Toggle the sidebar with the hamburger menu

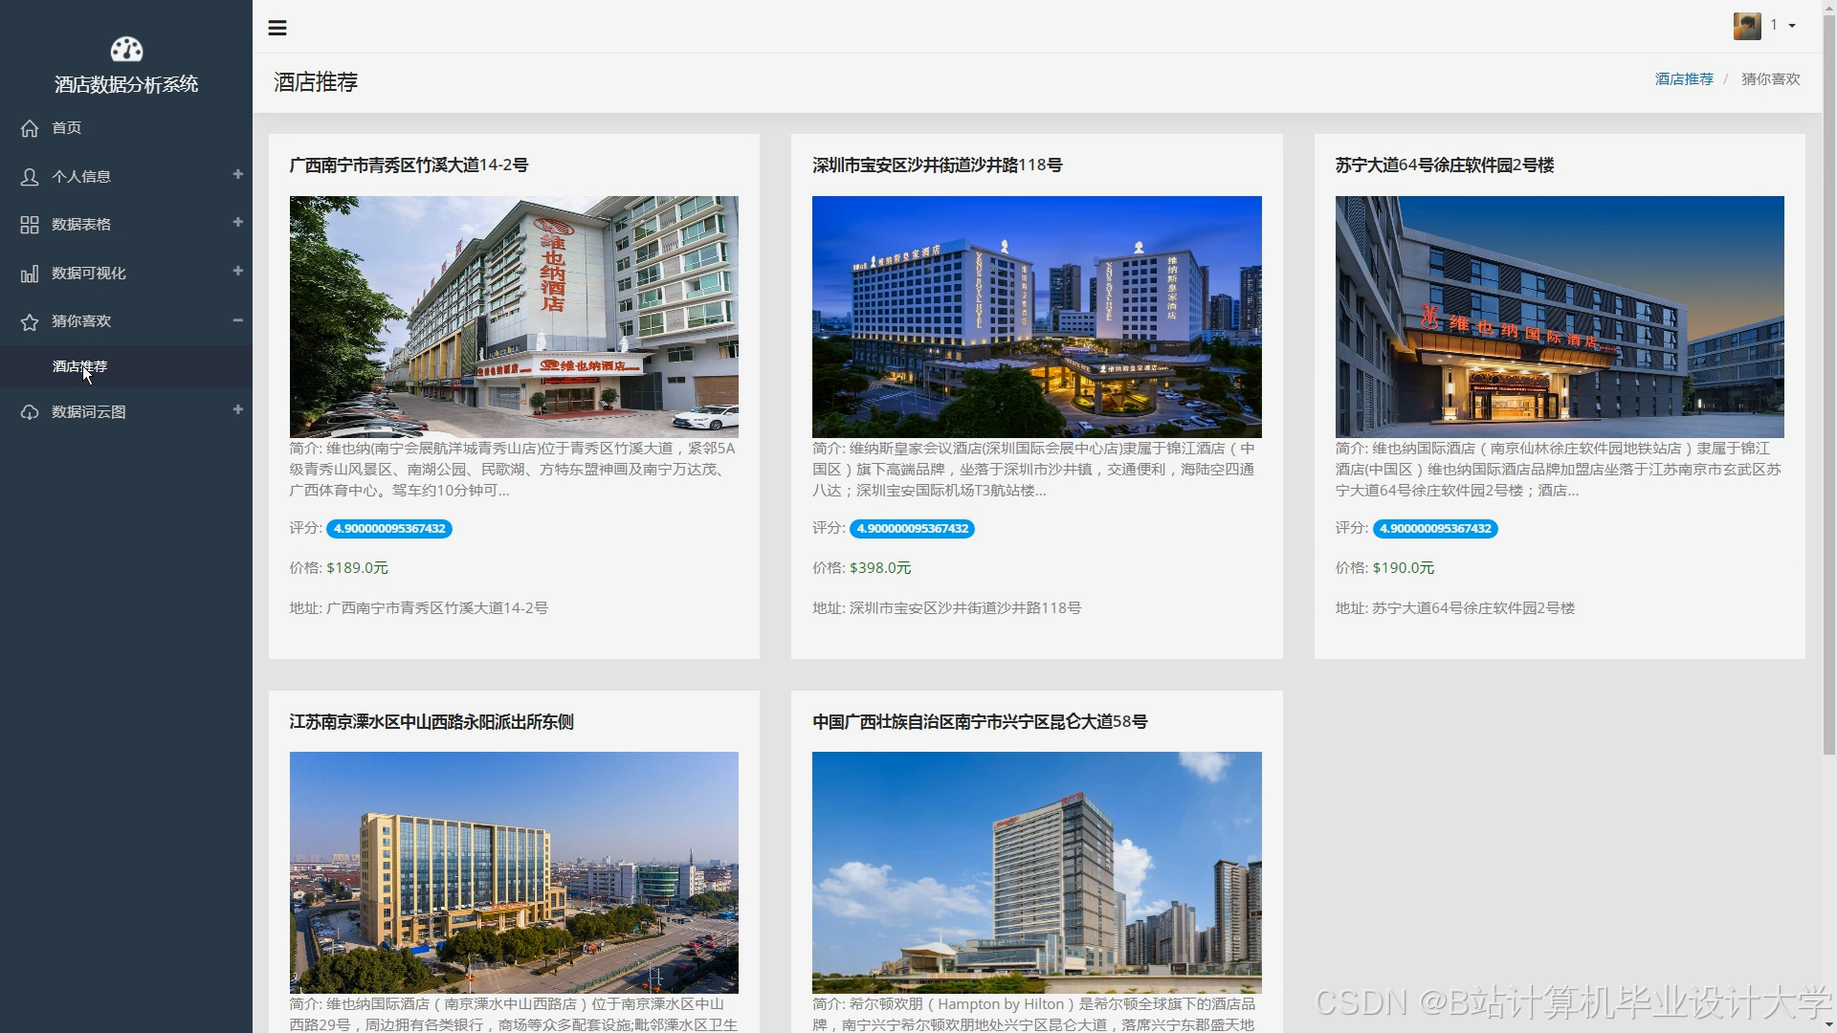pos(277,27)
